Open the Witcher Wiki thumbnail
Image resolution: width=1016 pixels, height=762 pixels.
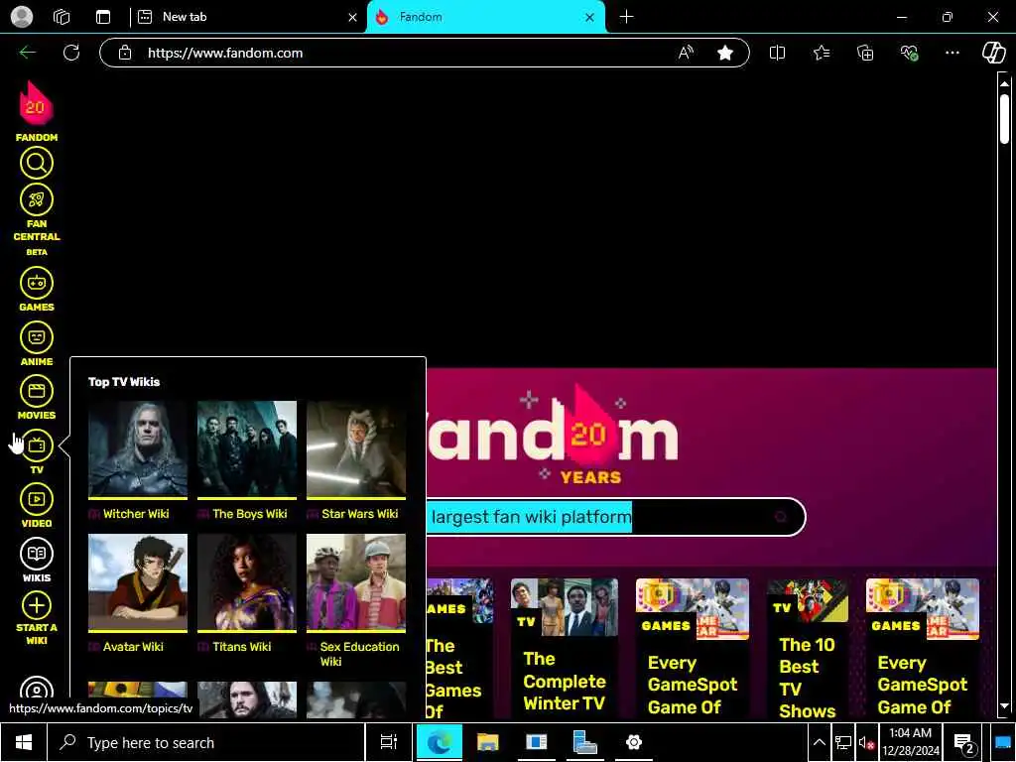point(137,449)
